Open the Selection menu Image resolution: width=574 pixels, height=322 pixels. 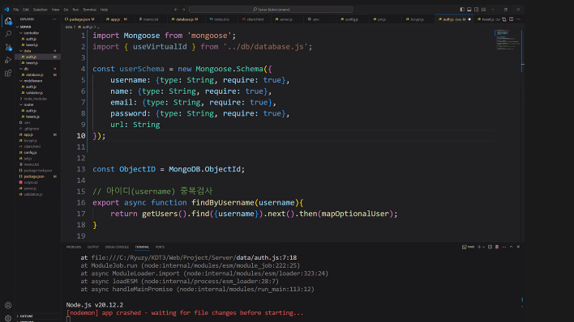[x=41, y=10]
